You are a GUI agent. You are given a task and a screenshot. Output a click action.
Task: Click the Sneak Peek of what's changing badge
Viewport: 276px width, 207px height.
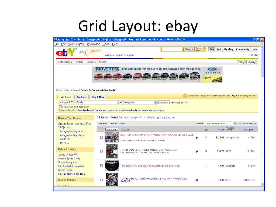(247, 62)
